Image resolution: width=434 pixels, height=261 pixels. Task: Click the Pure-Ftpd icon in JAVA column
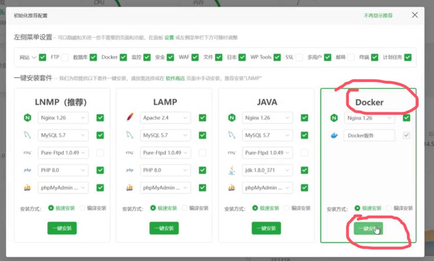point(232,153)
